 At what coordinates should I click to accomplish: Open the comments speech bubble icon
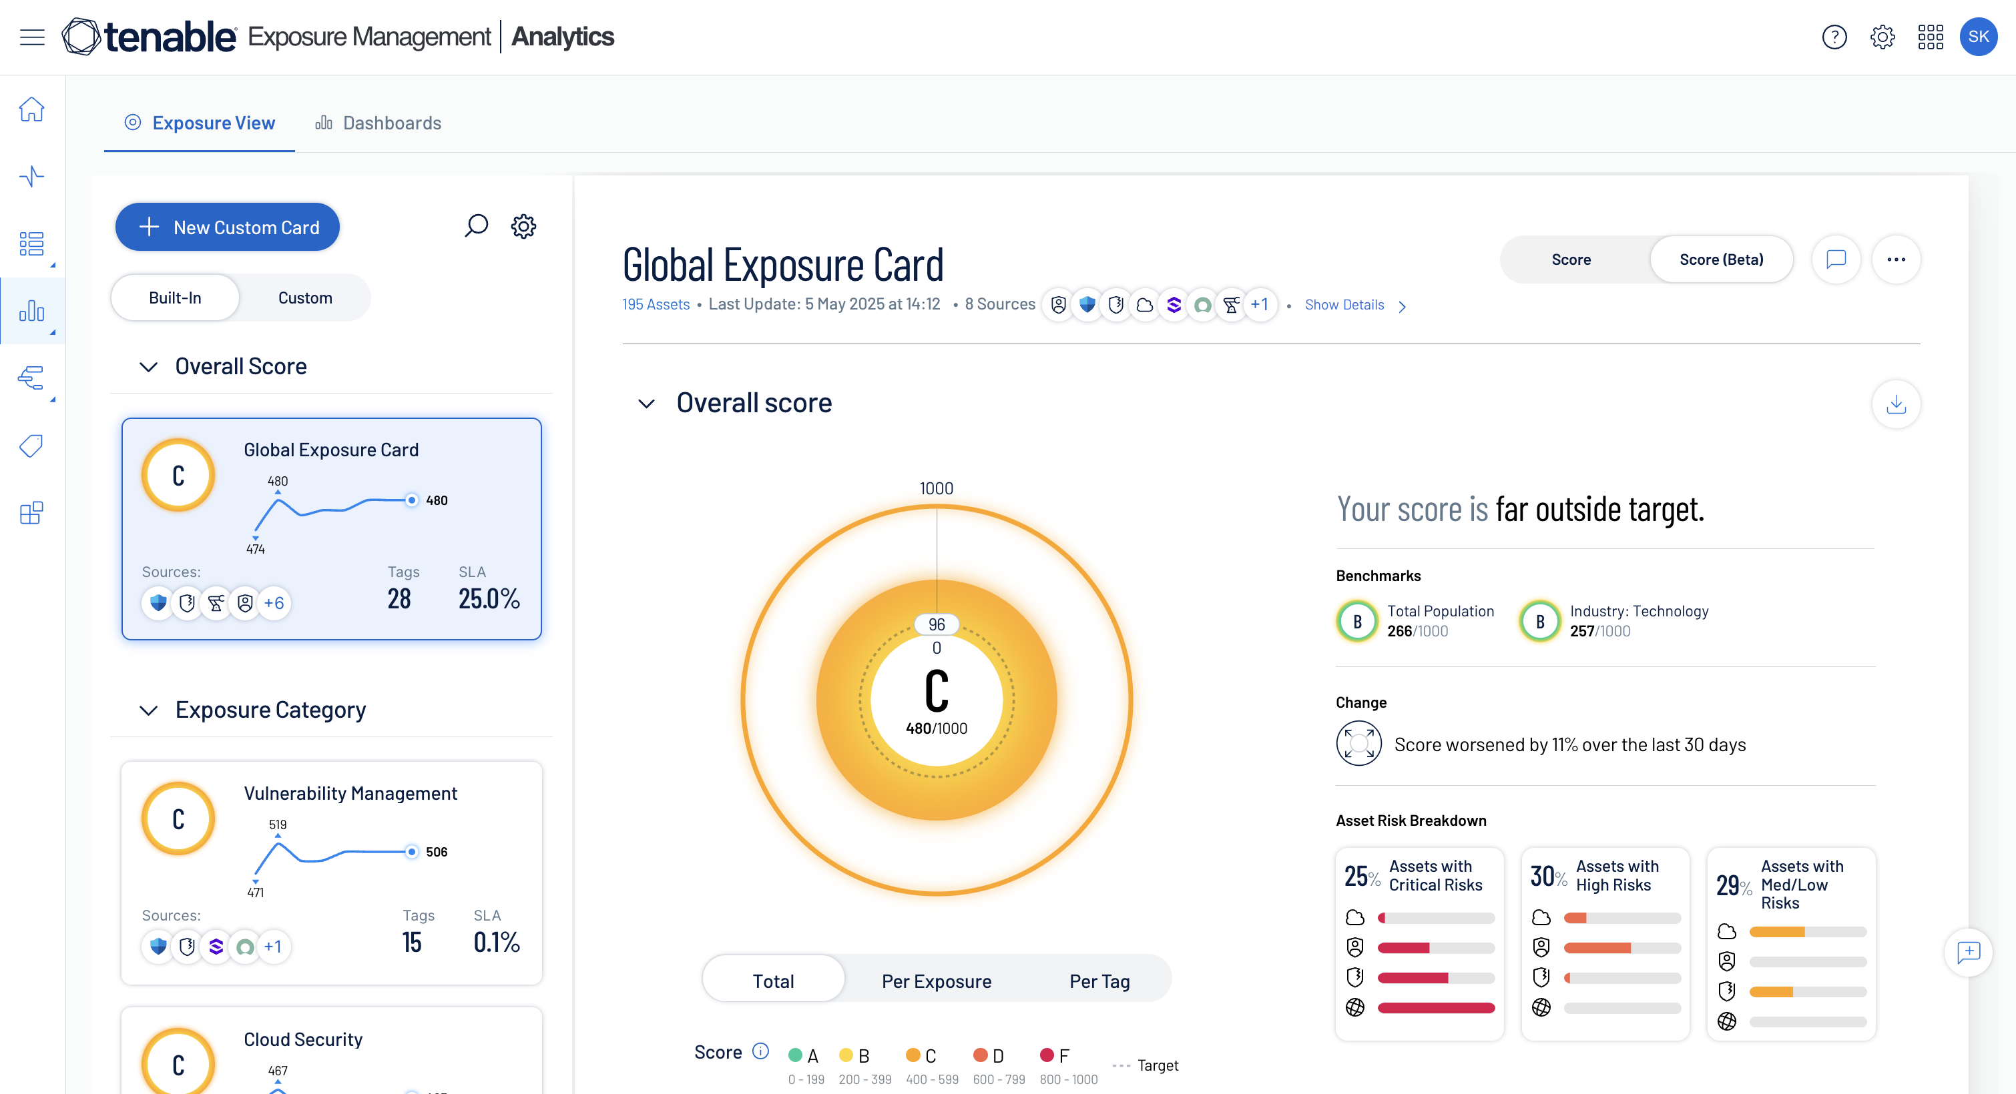pos(1835,259)
